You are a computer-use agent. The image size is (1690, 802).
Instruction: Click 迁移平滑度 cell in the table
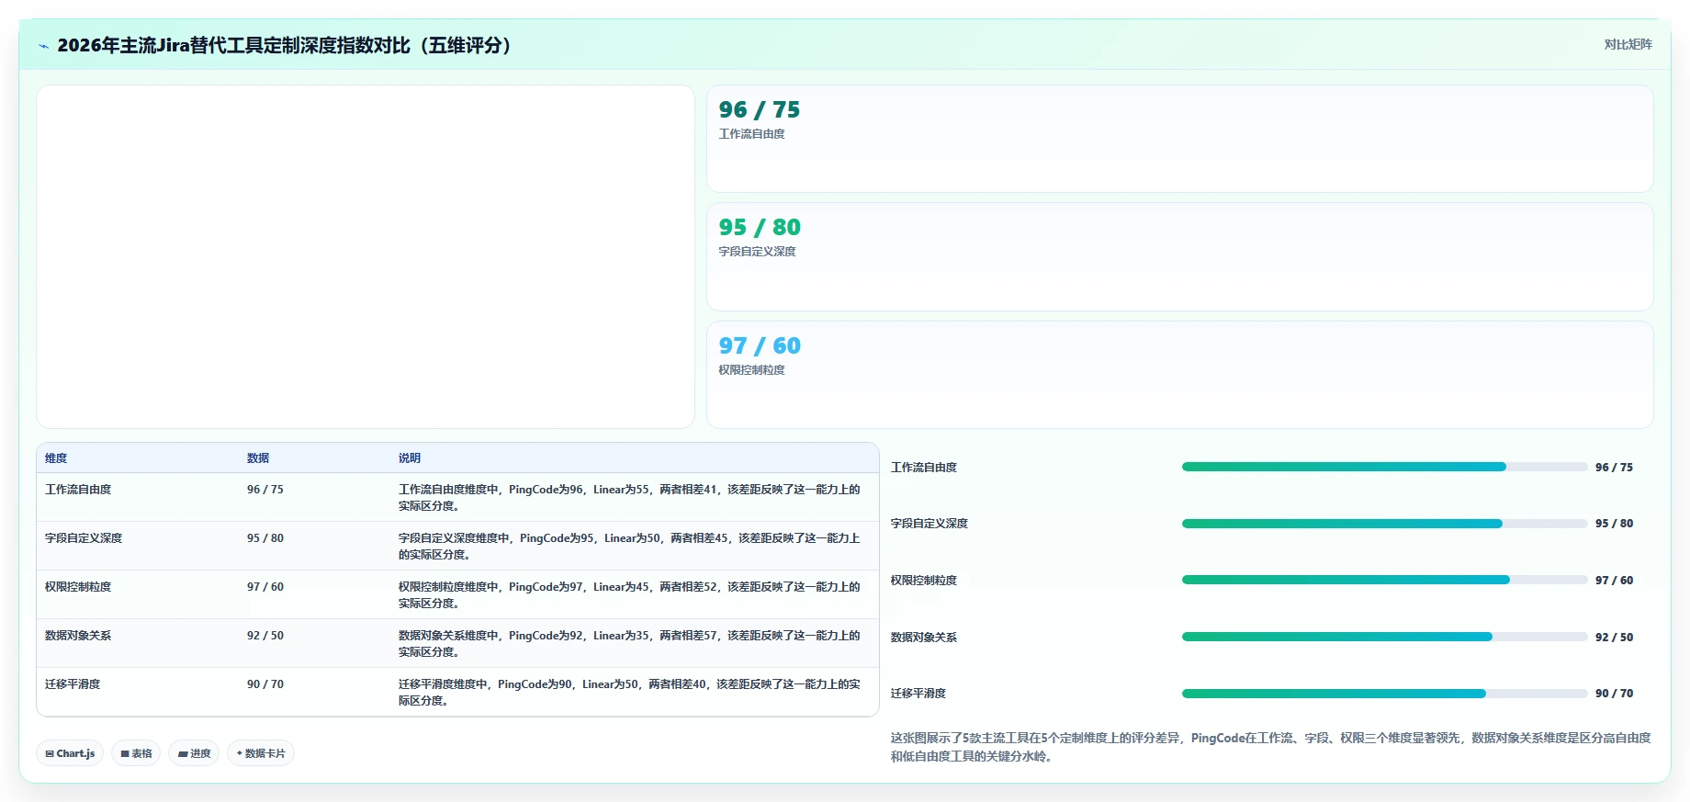[73, 684]
